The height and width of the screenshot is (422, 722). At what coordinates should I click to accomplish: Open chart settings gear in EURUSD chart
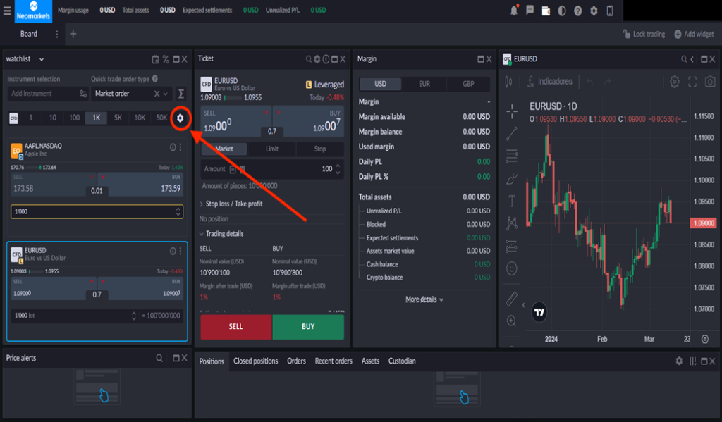pyautogui.click(x=675, y=82)
